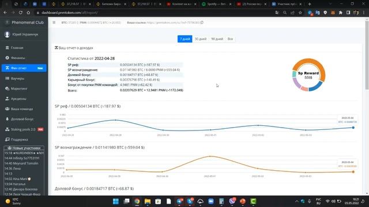Click the browser back arrow
Screen dimensions: 369x207
(x=5, y=13)
